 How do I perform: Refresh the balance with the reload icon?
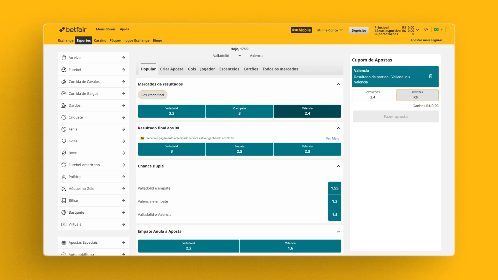coord(426,30)
